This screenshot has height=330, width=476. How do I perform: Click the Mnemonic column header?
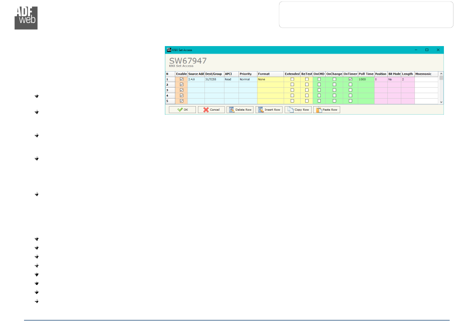click(x=426, y=74)
